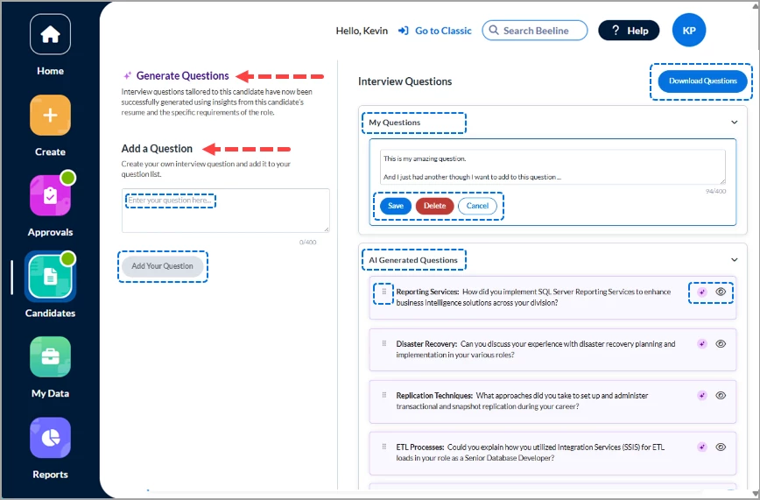760x500 pixels.
Task: Delete the edited question
Action: click(x=435, y=206)
